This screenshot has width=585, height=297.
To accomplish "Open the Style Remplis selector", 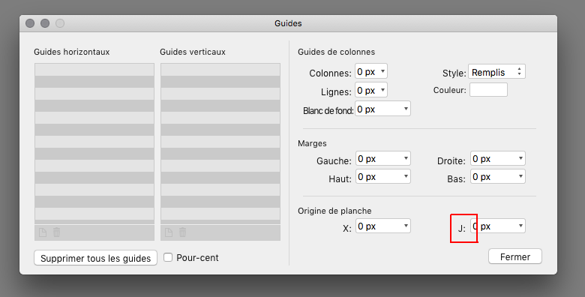I will click(496, 72).
